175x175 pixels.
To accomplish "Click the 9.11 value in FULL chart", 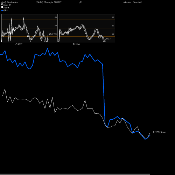I will coord(108,38).
